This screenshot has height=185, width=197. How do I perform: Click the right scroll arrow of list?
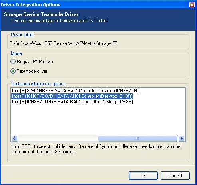coord(181,138)
